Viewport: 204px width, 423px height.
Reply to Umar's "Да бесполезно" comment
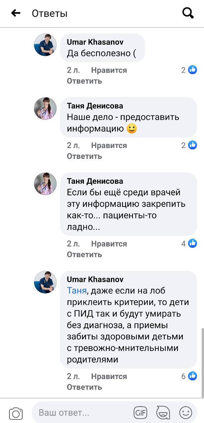84,81
